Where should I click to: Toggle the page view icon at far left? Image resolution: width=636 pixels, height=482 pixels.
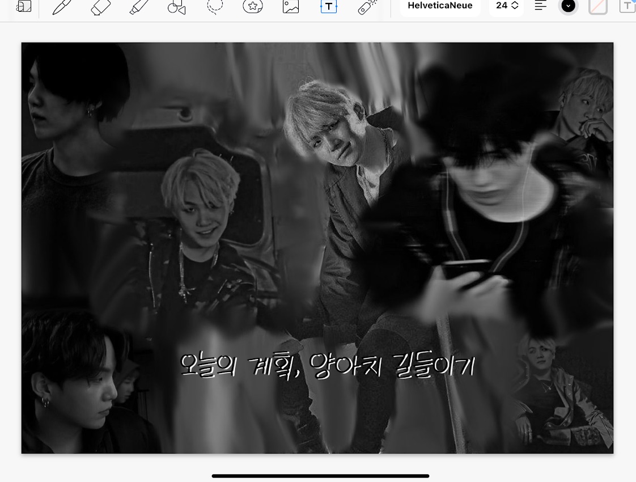point(24,7)
